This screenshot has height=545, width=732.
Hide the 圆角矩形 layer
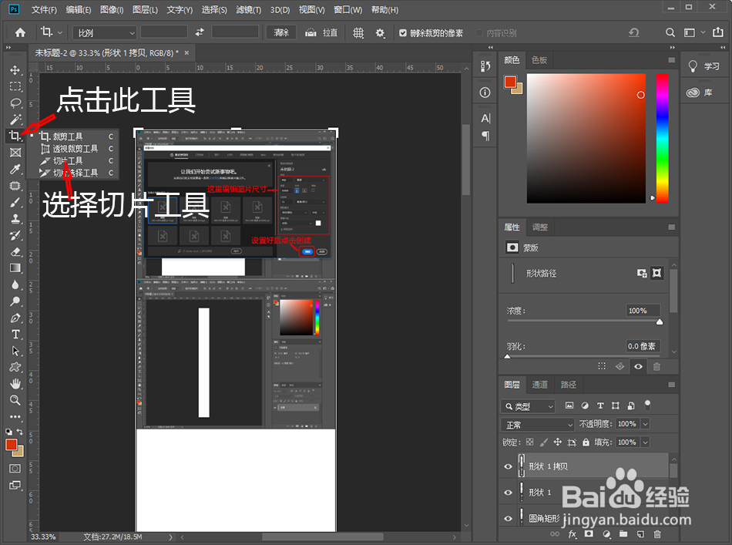pos(508,518)
